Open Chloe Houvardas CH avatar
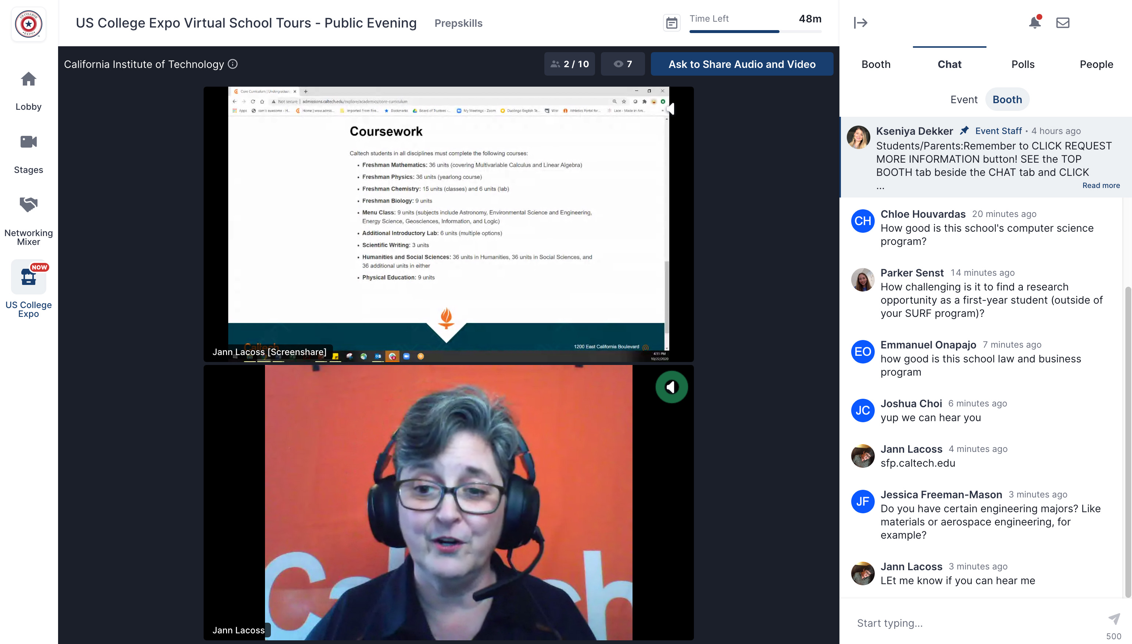The width and height of the screenshot is (1132, 644). pos(863,221)
